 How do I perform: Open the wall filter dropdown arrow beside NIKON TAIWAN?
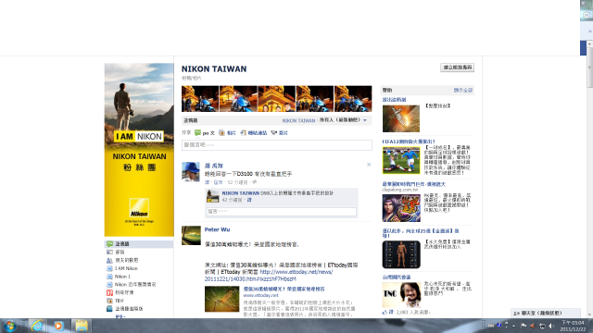(365, 120)
